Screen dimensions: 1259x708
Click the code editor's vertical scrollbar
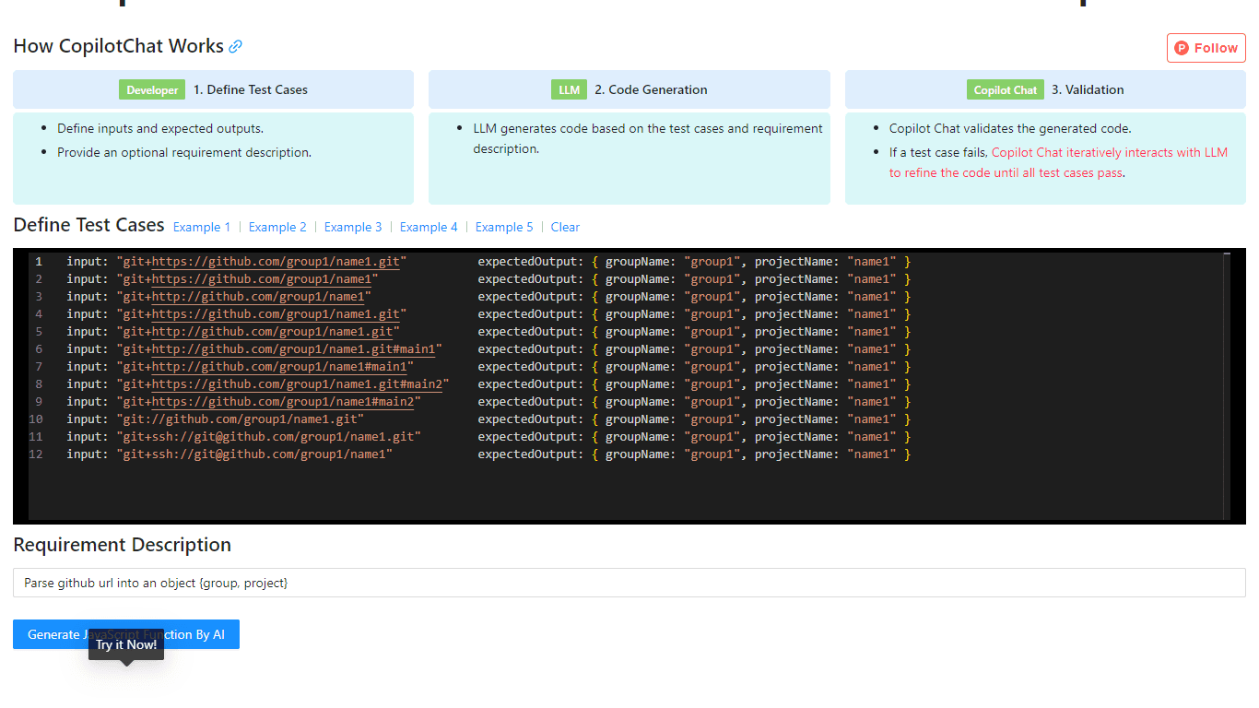[x=1227, y=385]
